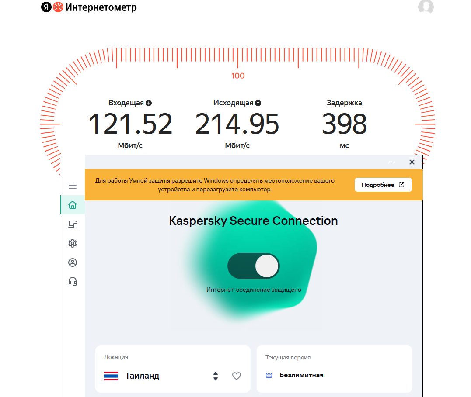The width and height of the screenshot is (471, 397).
Task: Minimize the Kaspersky window
Action: (x=391, y=162)
